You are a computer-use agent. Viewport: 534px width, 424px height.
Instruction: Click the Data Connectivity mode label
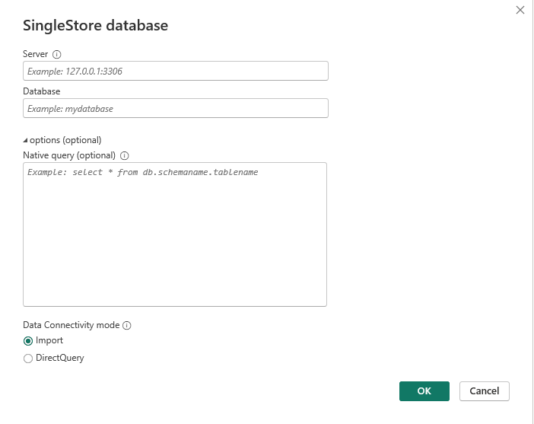point(72,325)
